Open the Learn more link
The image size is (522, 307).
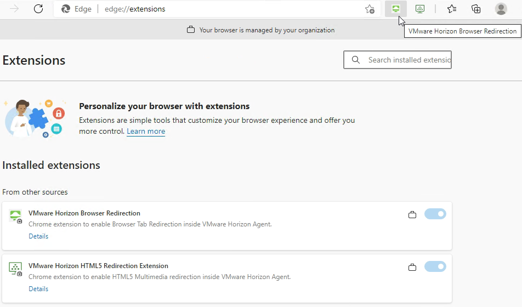coord(146,131)
